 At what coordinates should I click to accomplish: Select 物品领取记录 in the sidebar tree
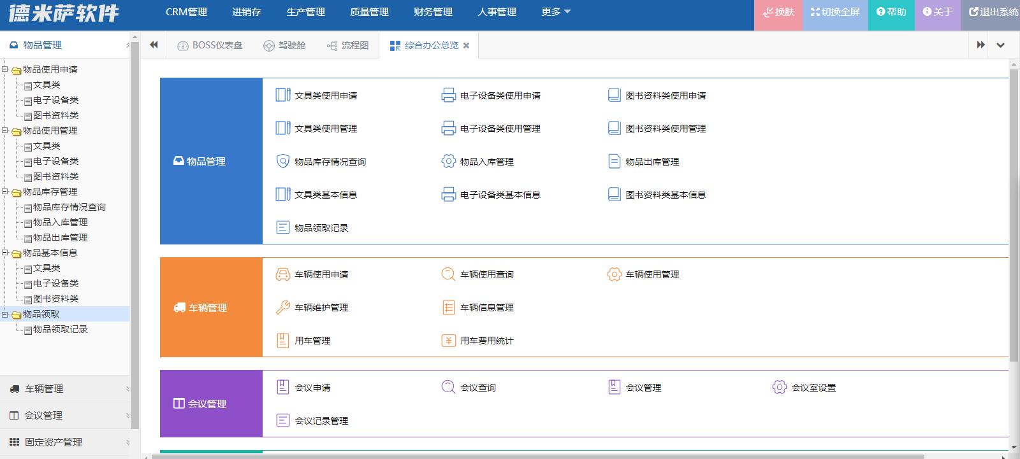[x=61, y=329]
